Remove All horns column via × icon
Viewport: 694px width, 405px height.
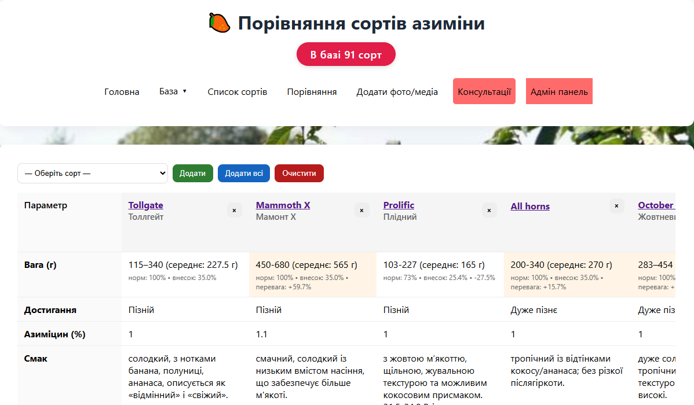pos(616,206)
